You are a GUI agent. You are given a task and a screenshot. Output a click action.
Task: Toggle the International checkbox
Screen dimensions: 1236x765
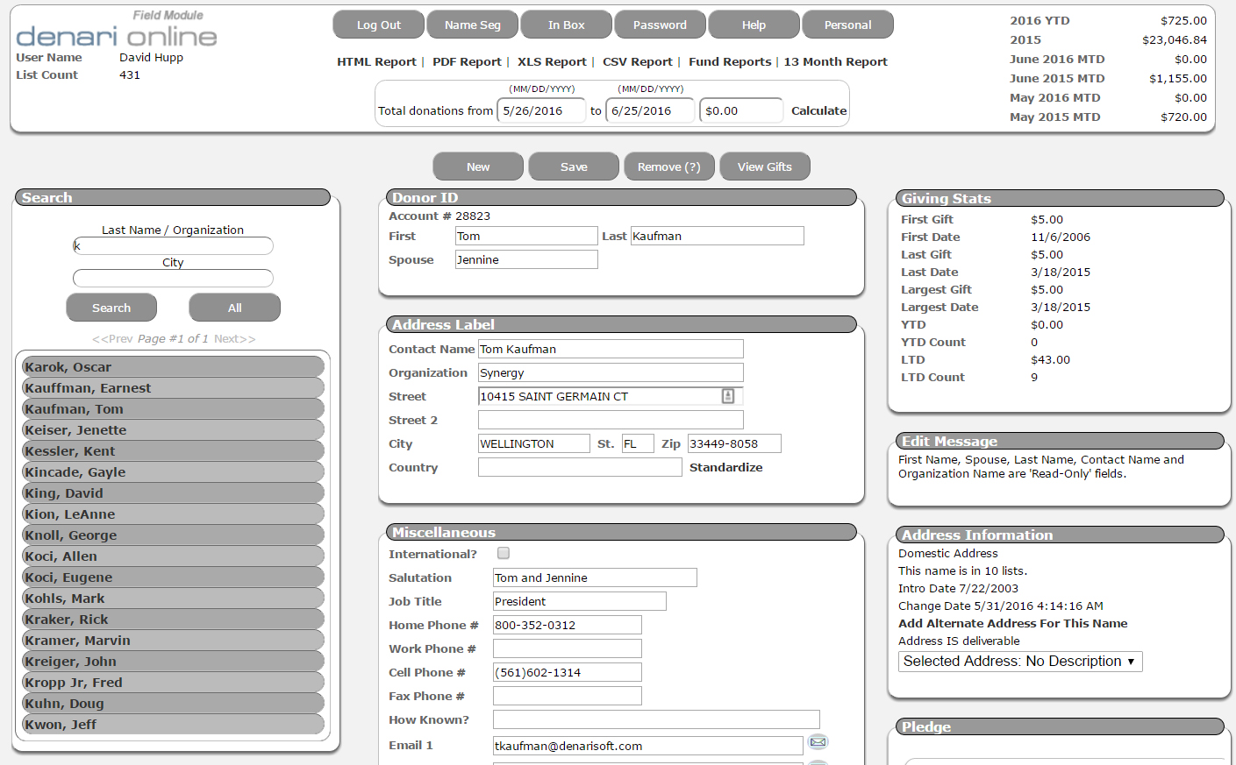pyautogui.click(x=504, y=553)
